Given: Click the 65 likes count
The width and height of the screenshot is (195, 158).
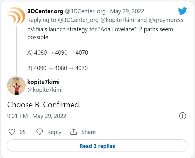Looking at the screenshot, I should click(x=22, y=132).
